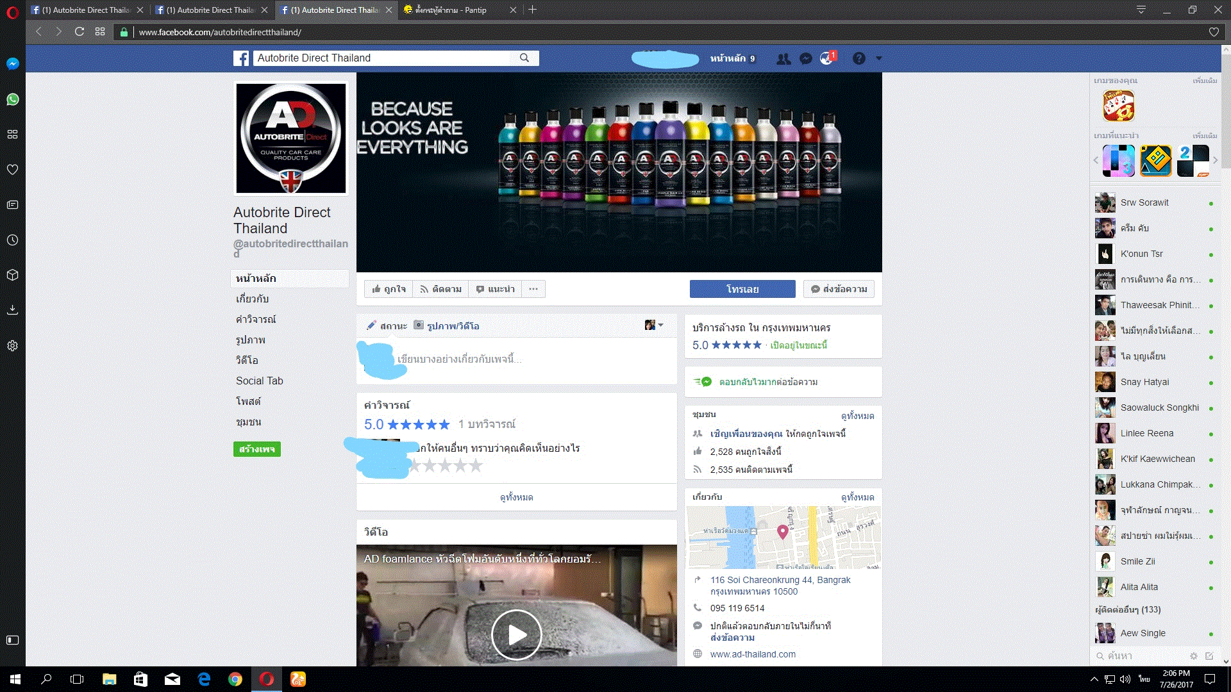Bookmark page with heart icon in address bar
Viewport: 1231px width, 692px height.
tap(1214, 32)
